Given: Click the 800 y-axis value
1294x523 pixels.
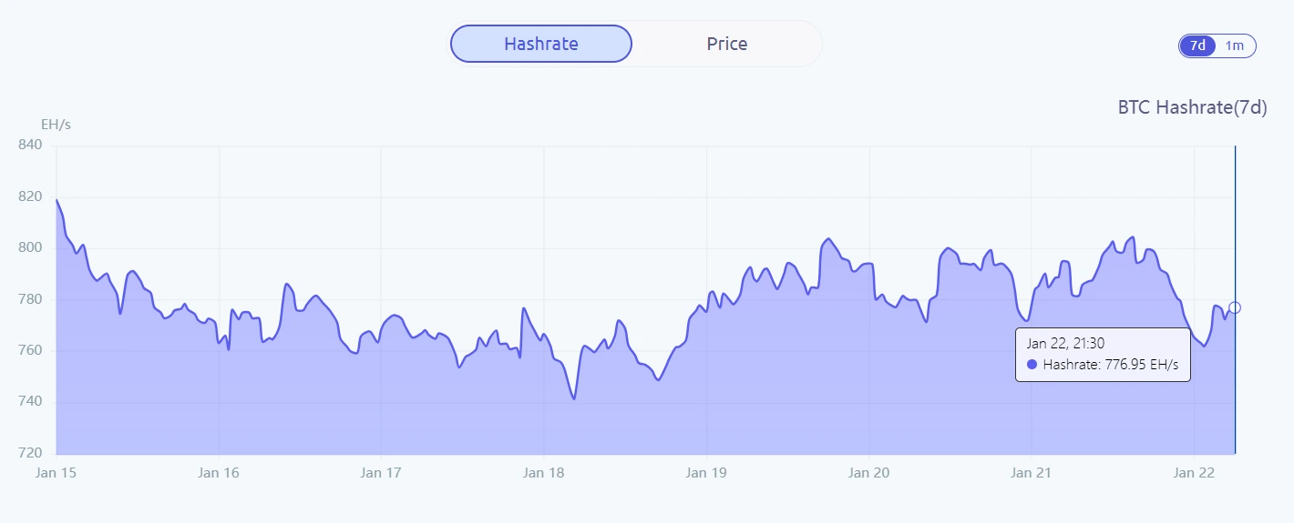Looking at the screenshot, I should click(30, 247).
